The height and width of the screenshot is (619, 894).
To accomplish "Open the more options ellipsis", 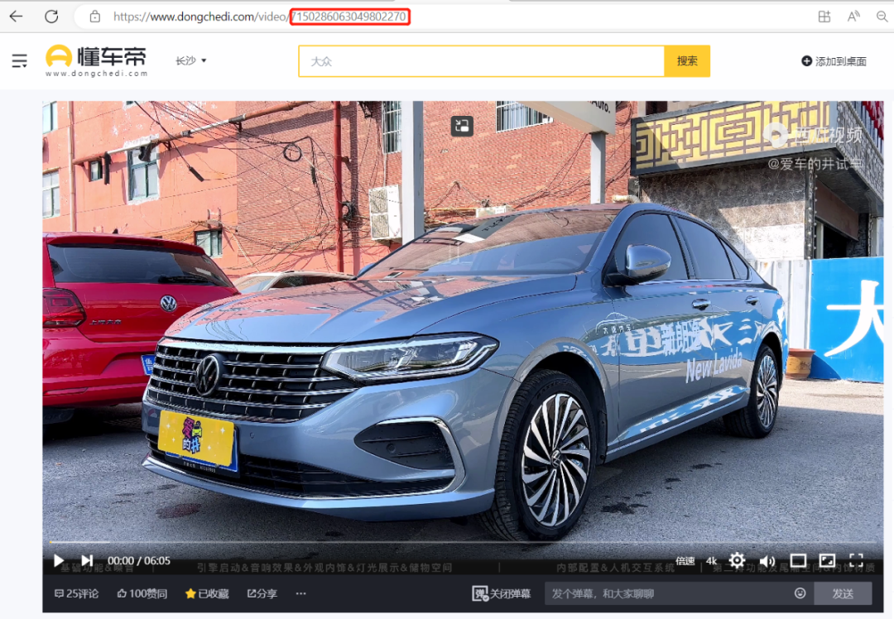I will tap(301, 593).
